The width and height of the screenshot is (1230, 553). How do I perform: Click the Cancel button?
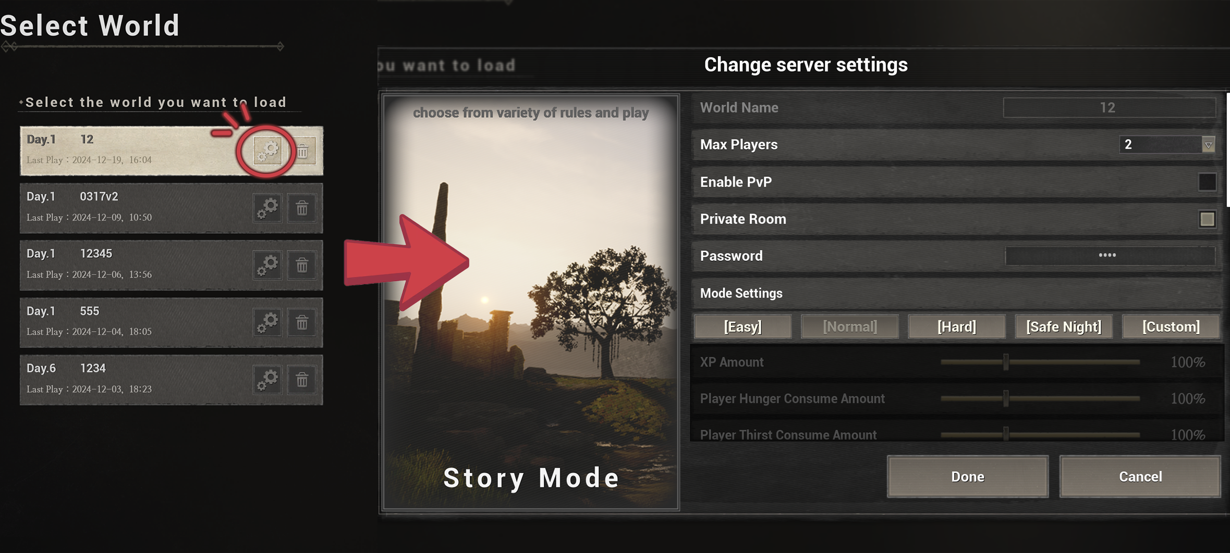pyautogui.click(x=1140, y=476)
